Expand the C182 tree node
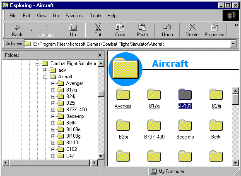 53,149
